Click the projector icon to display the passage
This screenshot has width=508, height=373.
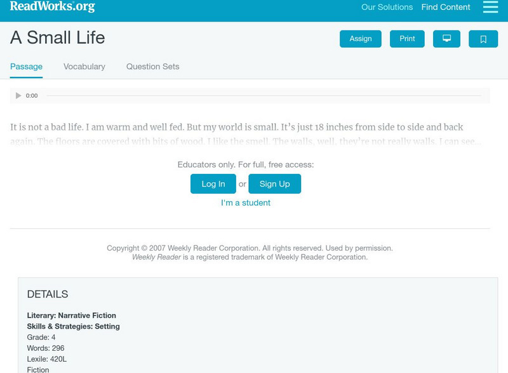[x=447, y=38]
